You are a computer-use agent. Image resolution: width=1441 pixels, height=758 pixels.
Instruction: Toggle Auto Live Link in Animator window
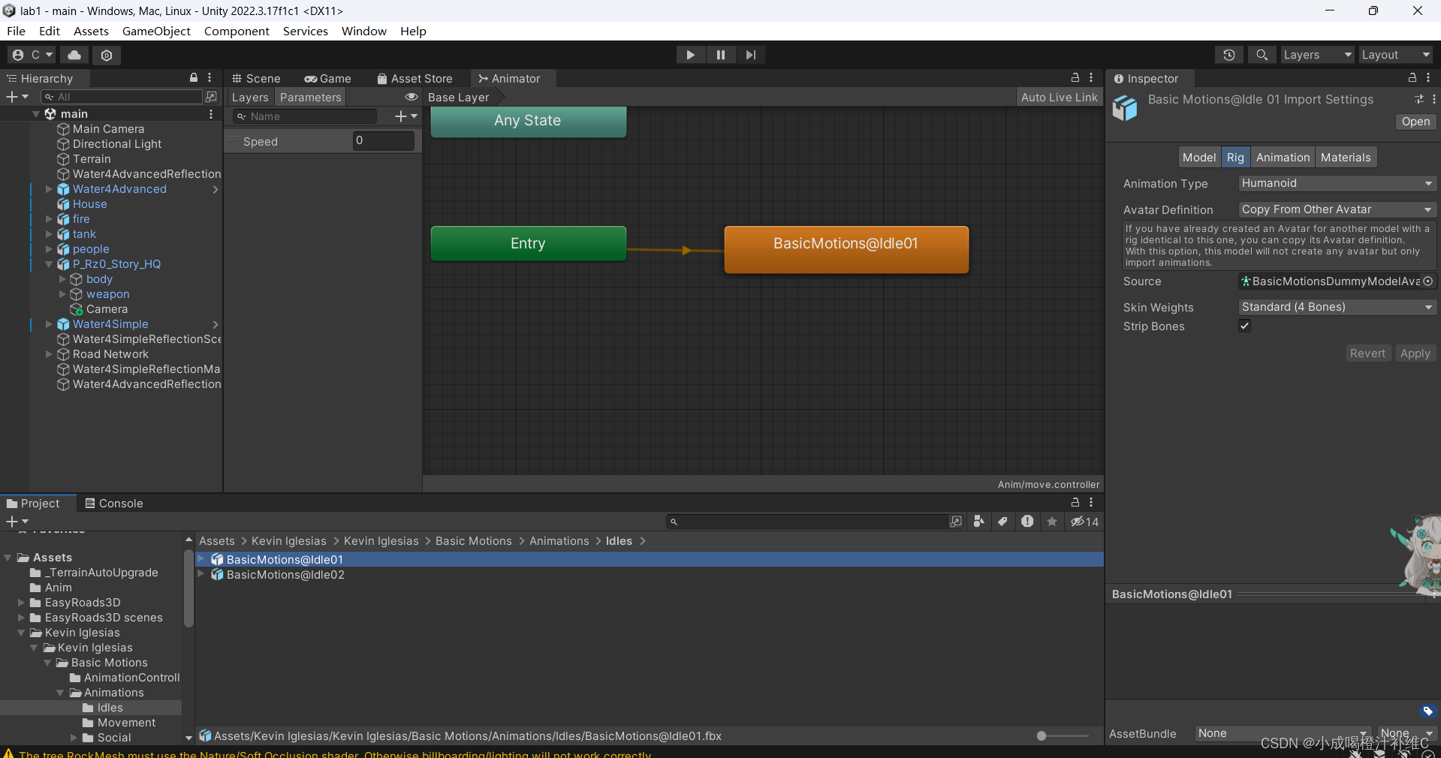click(1059, 97)
